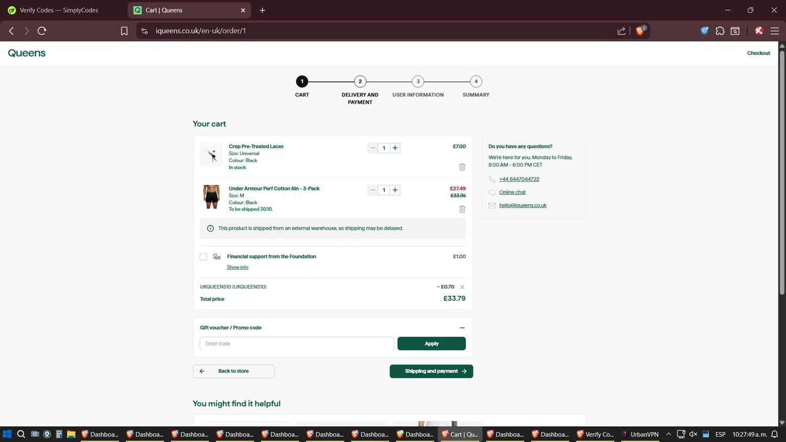The image size is (786, 442).
Task: Reload the current page
Action: (x=42, y=31)
